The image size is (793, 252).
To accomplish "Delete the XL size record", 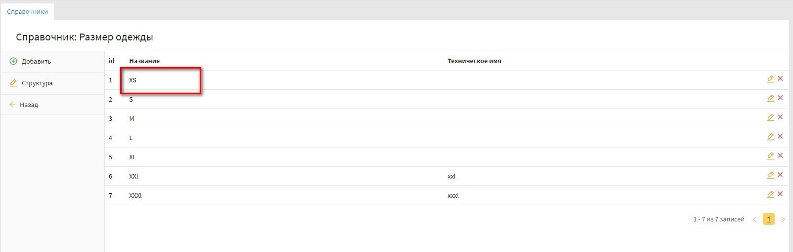I will click(780, 156).
